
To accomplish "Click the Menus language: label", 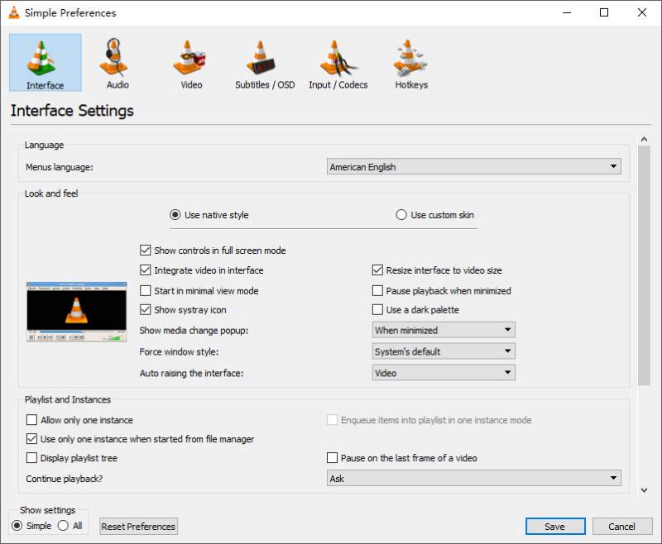I will [x=60, y=168].
